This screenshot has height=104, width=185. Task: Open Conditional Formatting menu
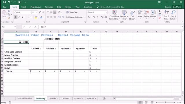pyautogui.click(x=114, y=15)
